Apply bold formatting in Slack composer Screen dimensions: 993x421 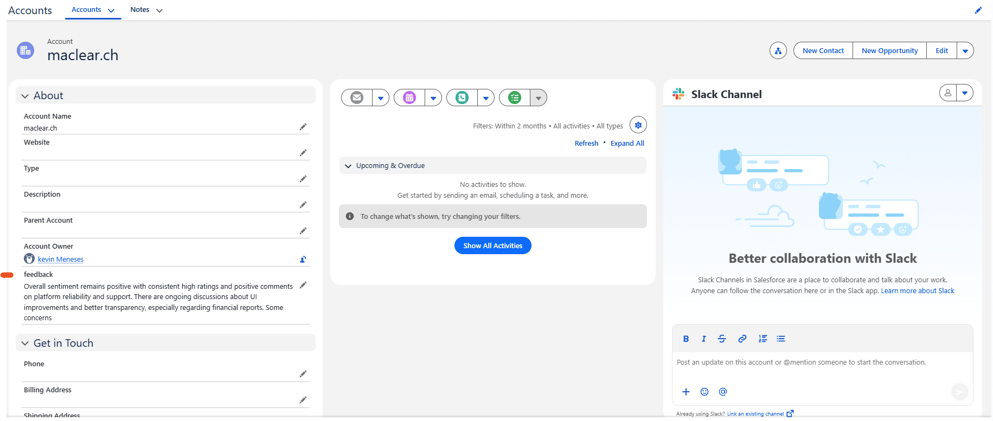[x=686, y=339]
